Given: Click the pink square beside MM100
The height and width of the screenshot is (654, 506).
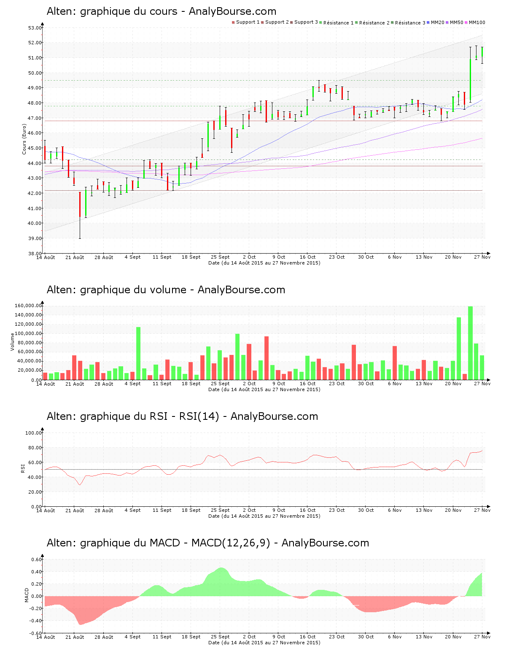Looking at the screenshot, I should (467, 22).
